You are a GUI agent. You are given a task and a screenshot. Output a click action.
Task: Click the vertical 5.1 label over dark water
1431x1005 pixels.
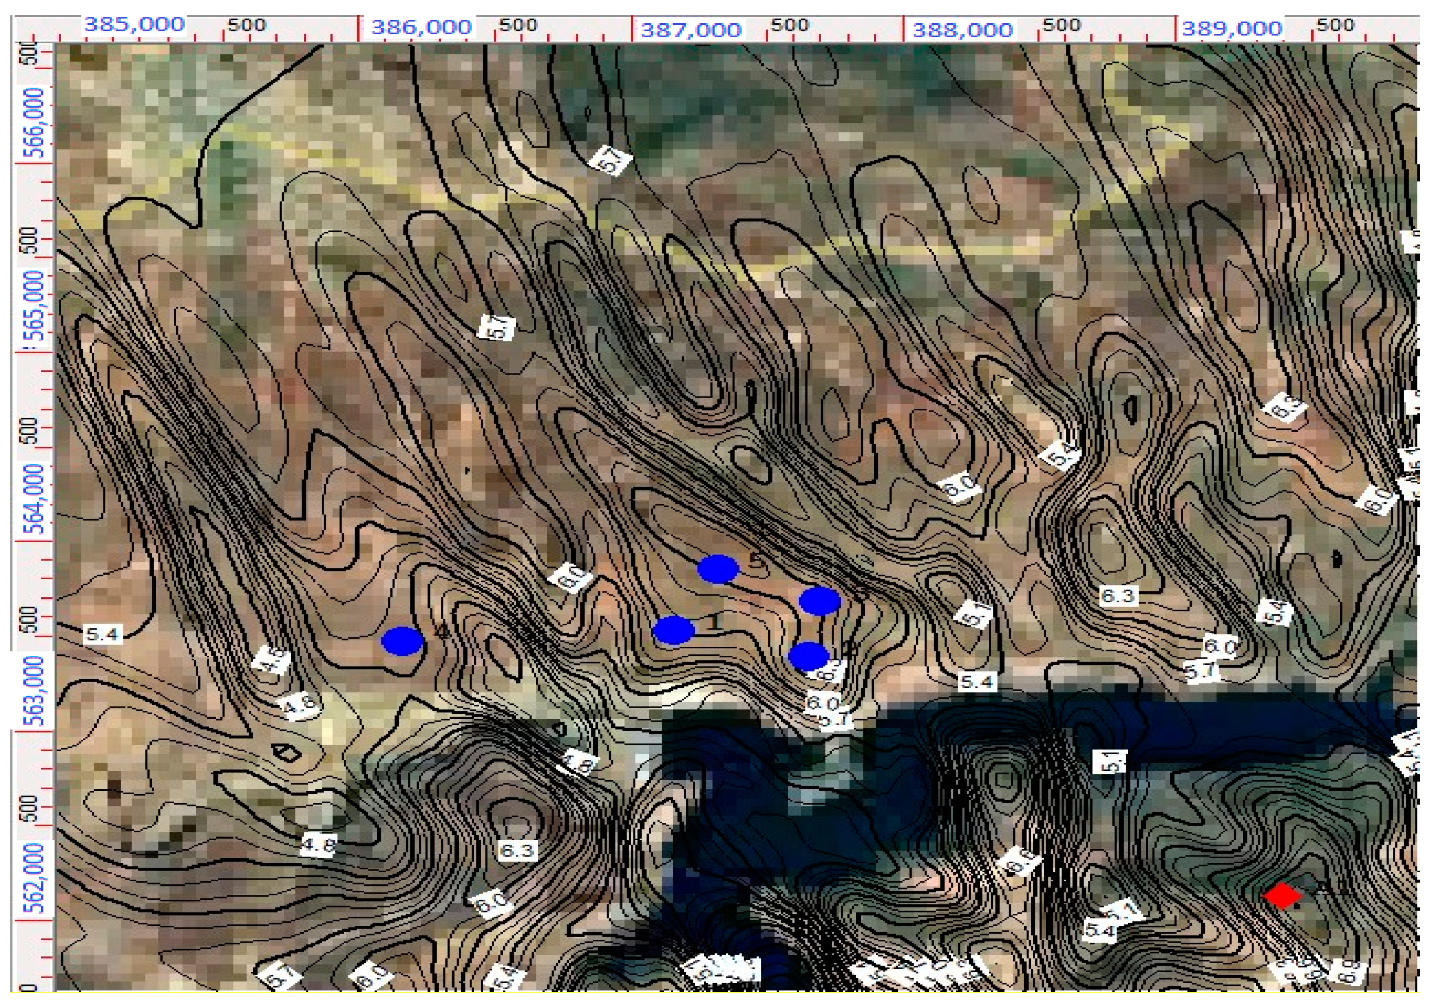1109,761
